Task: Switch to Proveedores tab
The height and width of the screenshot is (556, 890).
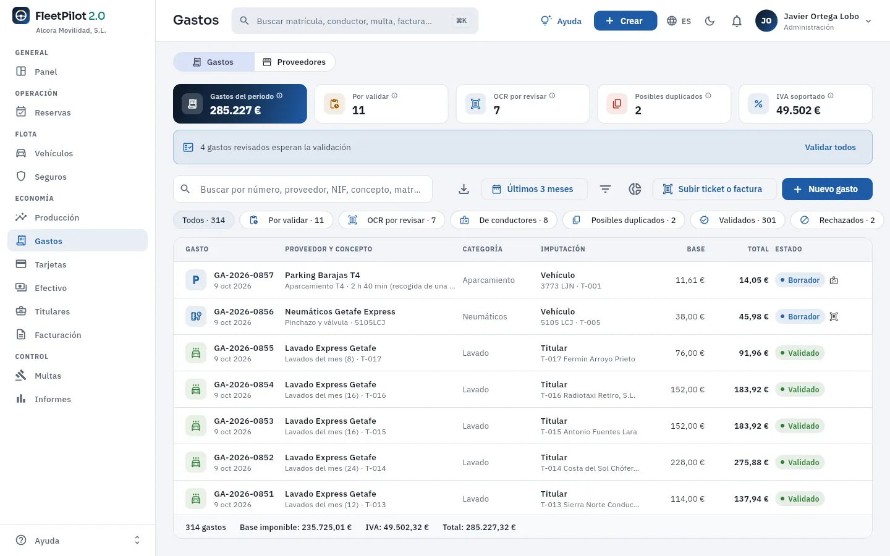Action: tap(294, 62)
